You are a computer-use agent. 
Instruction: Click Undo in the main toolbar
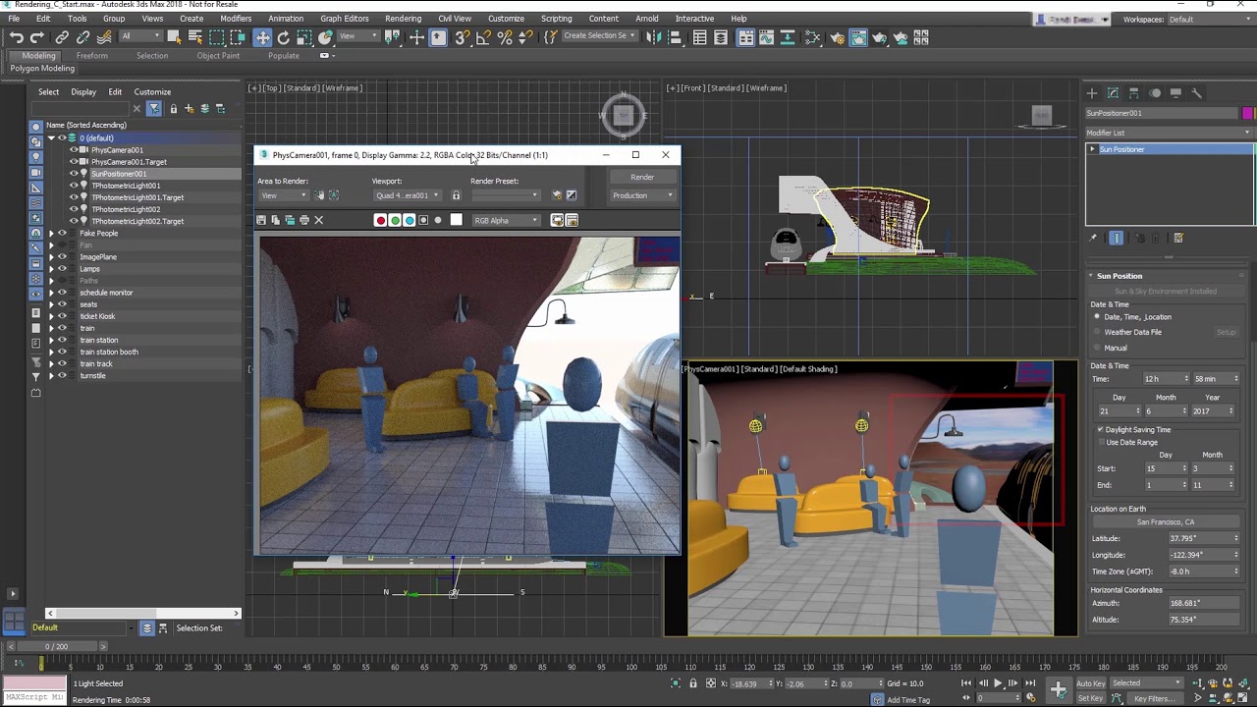(17, 37)
